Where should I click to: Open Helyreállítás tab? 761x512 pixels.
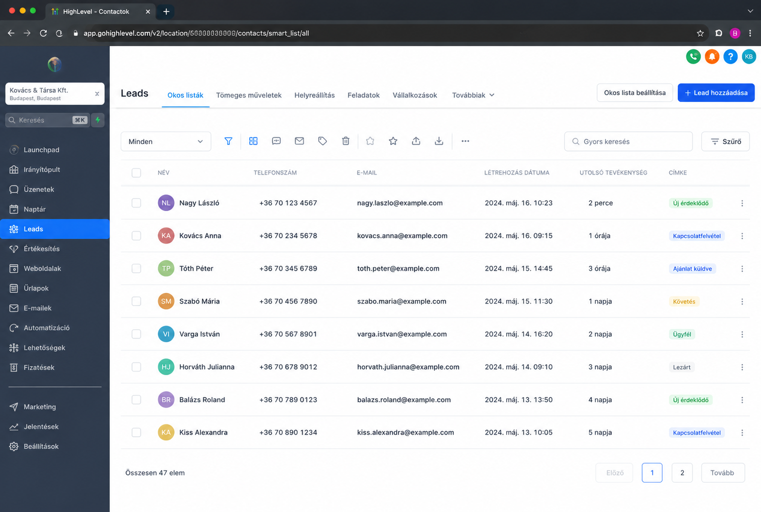click(x=315, y=95)
